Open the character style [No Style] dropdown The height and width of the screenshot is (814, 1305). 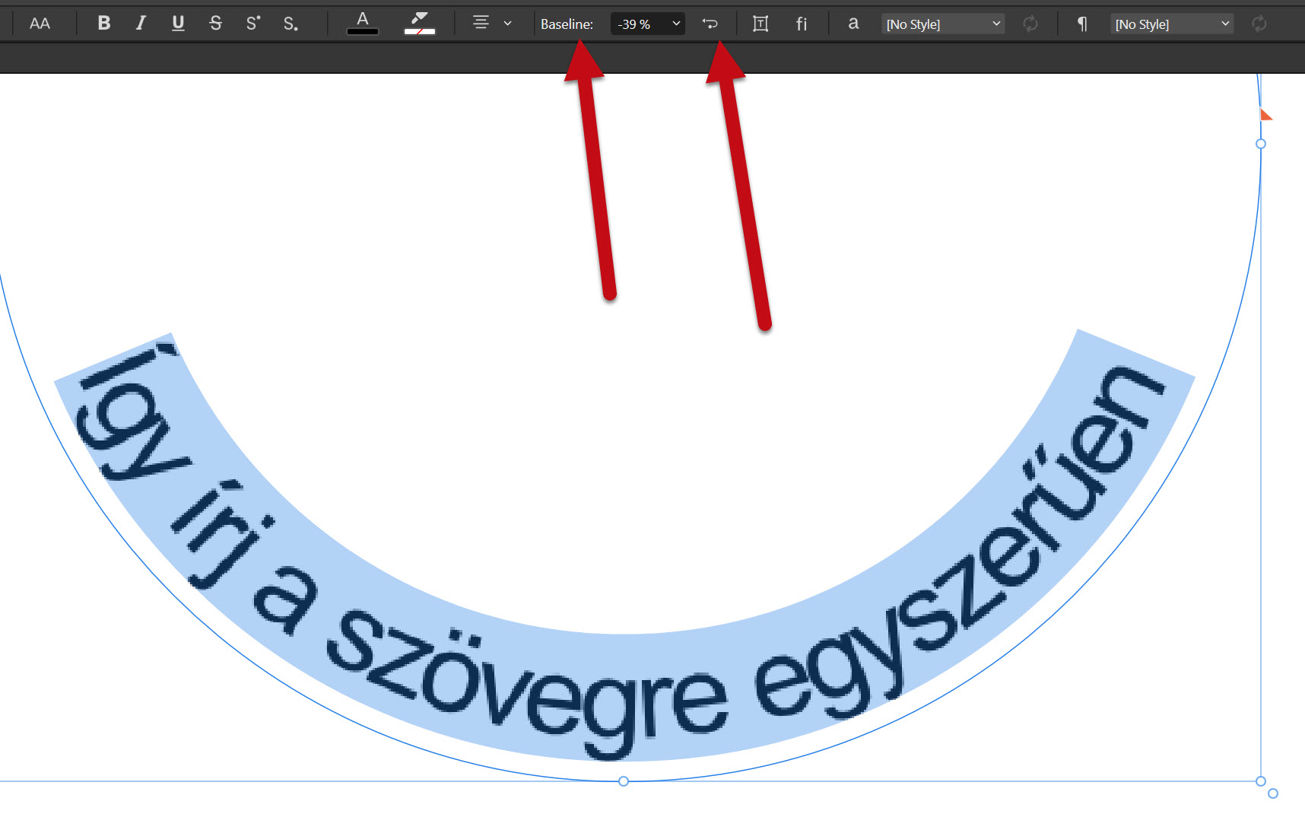[943, 24]
